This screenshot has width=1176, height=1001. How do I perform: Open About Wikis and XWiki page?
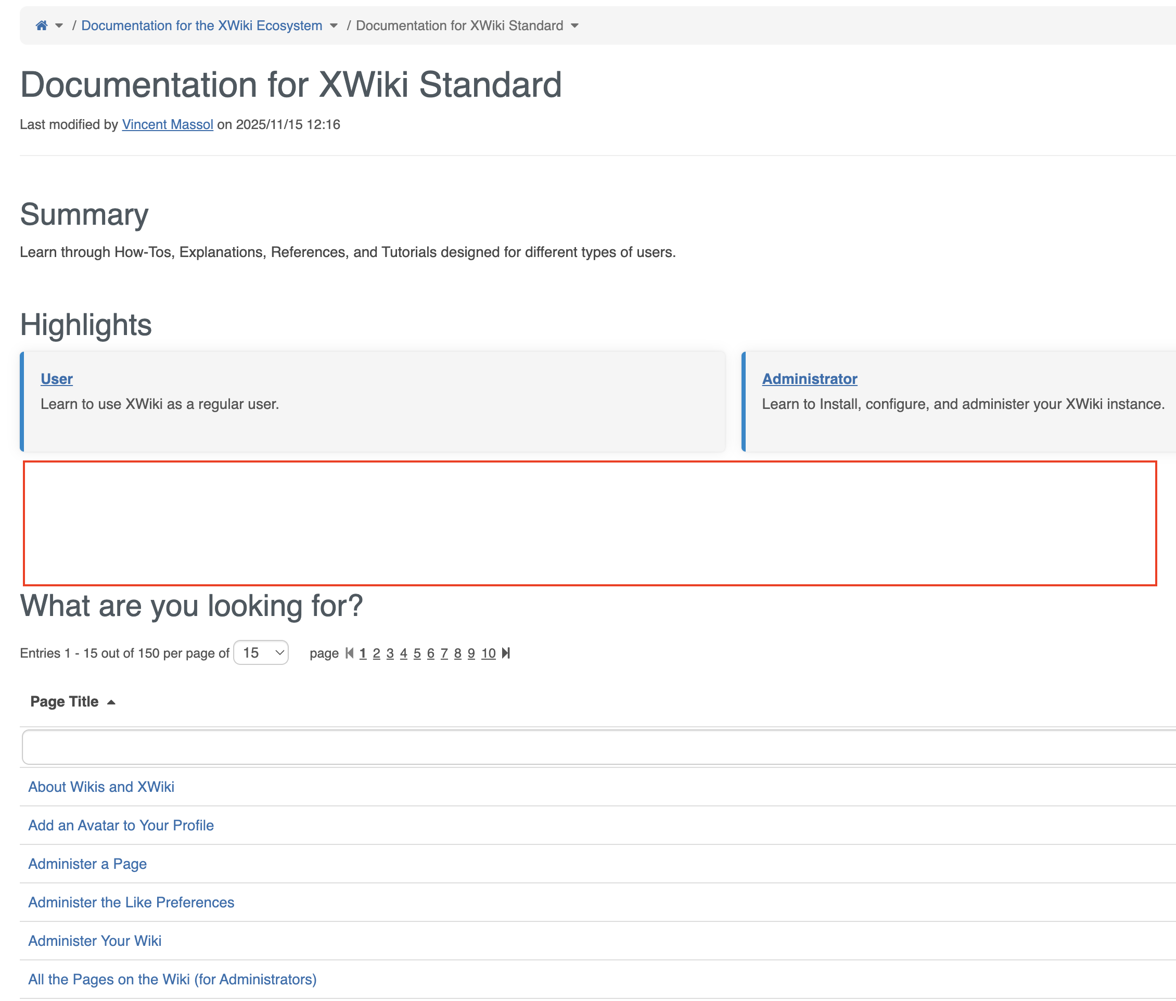tap(101, 787)
